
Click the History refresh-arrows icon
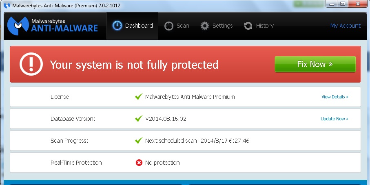pos(248,26)
